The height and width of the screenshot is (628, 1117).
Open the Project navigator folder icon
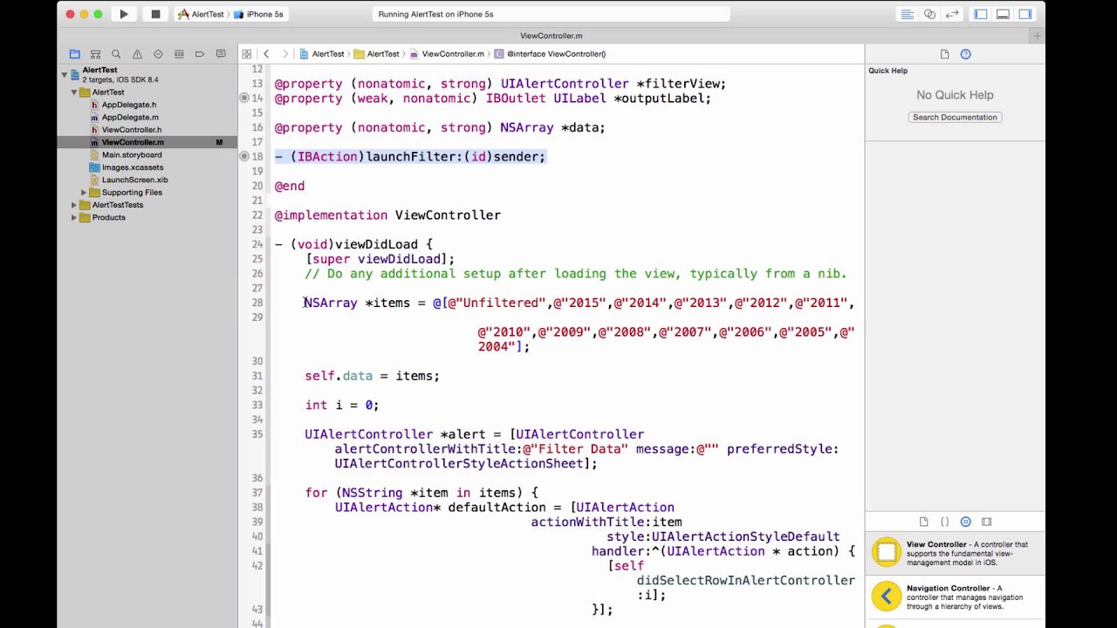tap(74, 54)
